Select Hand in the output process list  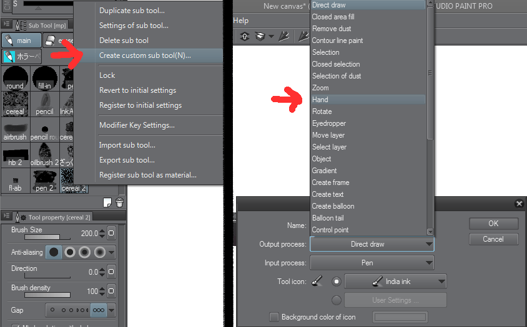(368, 100)
